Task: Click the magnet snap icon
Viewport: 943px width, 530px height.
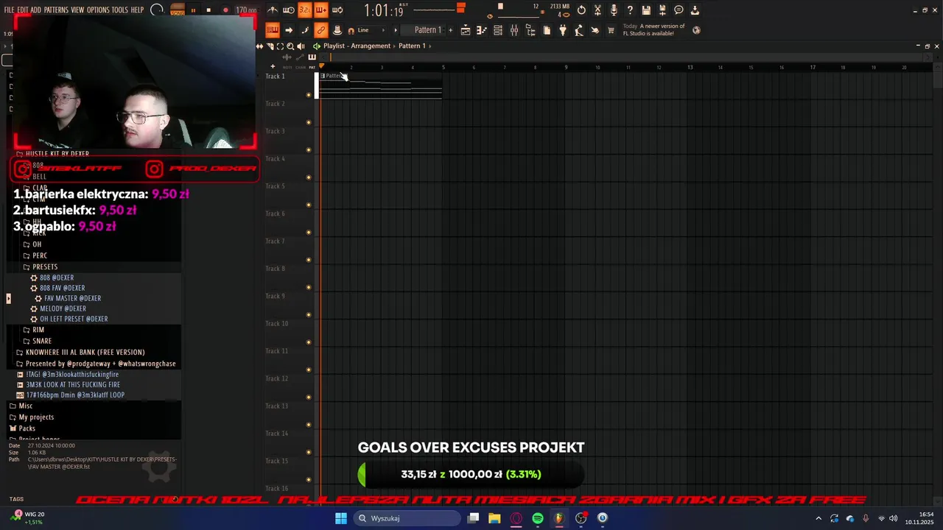Action: 351,31
